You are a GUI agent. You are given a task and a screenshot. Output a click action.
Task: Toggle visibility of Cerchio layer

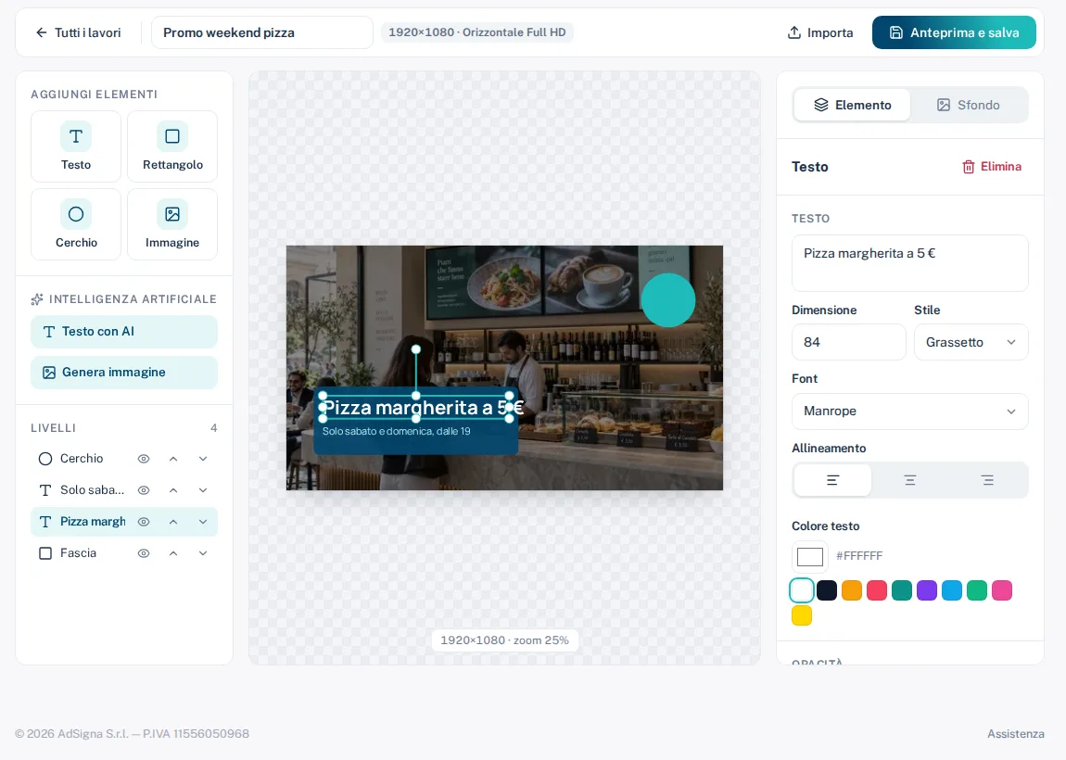144,459
